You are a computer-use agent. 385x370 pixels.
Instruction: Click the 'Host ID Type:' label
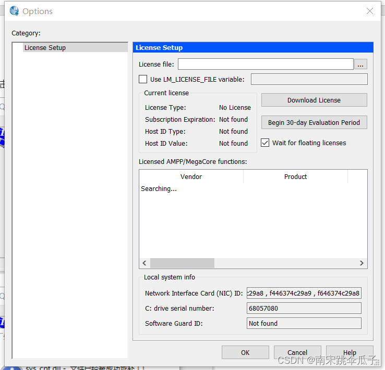pos(165,132)
